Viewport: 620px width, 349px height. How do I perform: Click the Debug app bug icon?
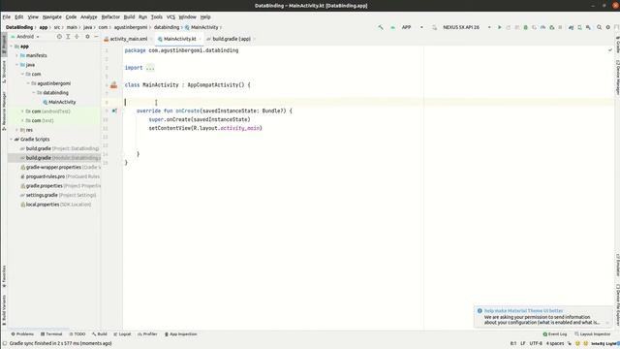(525, 27)
